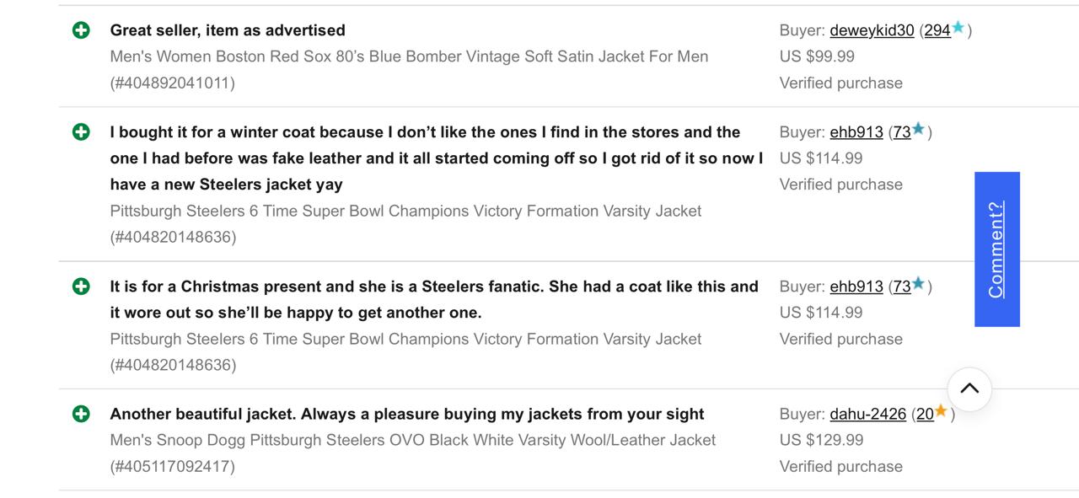
Task: Click the positive icon next to the Snoop Dogg jacket review
Action: pyautogui.click(x=80, y=413)
